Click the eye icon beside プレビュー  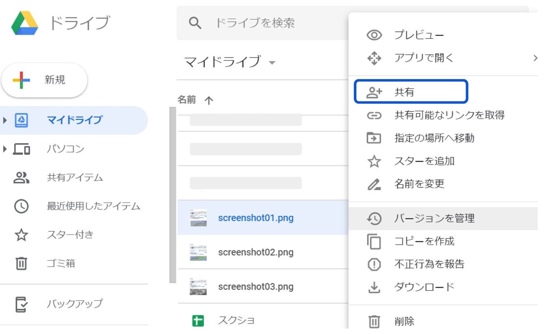click(374, 35)
